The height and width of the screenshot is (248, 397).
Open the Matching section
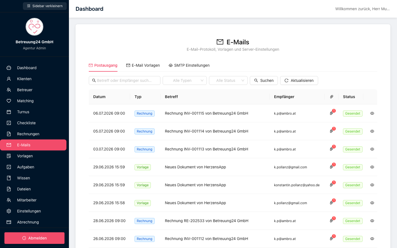(x=33, y=101)
